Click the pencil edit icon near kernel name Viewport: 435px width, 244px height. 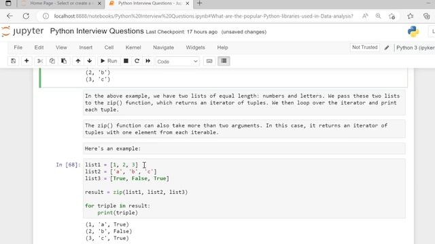pyautogui.click(x=387, y=47)
